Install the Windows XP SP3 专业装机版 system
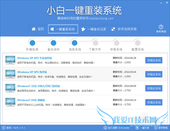170x131 pixels. [154, 60]
